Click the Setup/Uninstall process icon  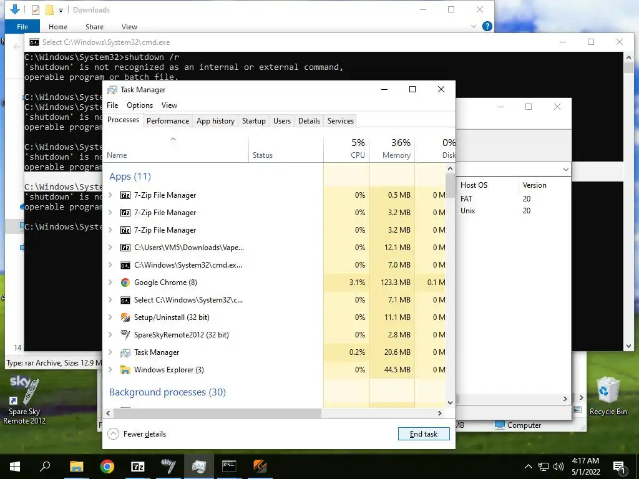pos(125,317)
